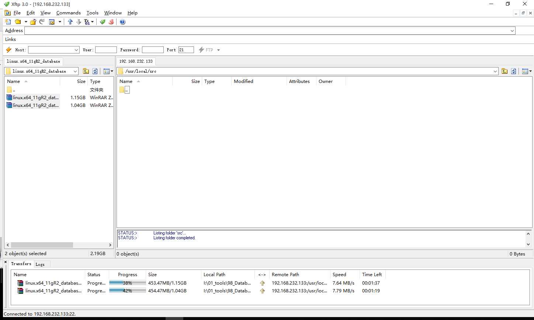Click the Open session folder icon
The image size is (534, 320).
coord(18,22)
